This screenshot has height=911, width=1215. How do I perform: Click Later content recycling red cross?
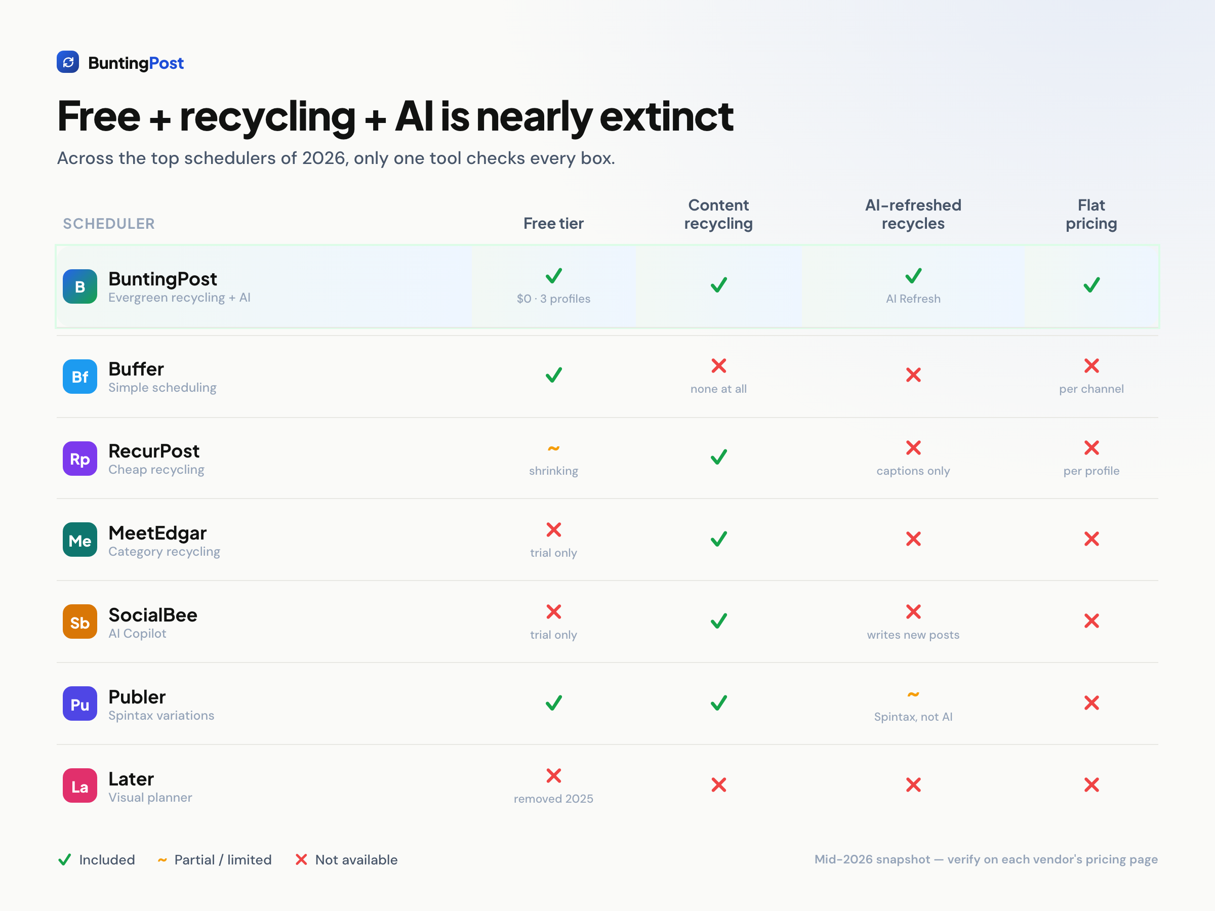click(718, 784)
